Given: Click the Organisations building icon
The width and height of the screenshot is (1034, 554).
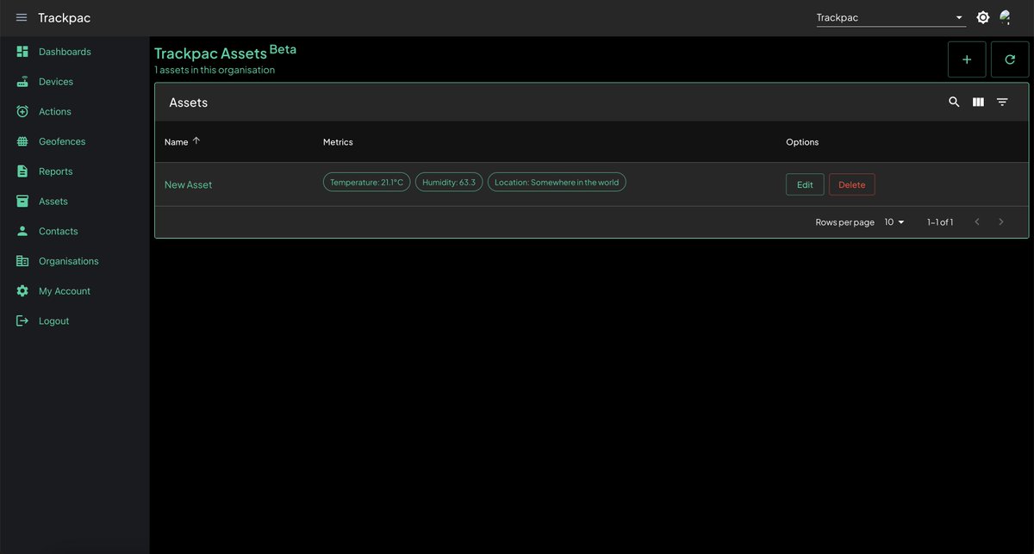Looking at the screenshot, I should click(22, 261).
